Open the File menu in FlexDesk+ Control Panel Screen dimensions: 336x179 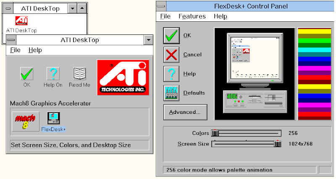(x=165, y=16)
